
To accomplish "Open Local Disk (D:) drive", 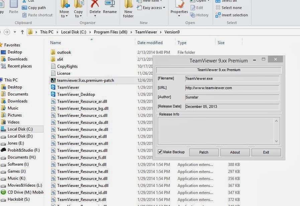I will point(20,136).
